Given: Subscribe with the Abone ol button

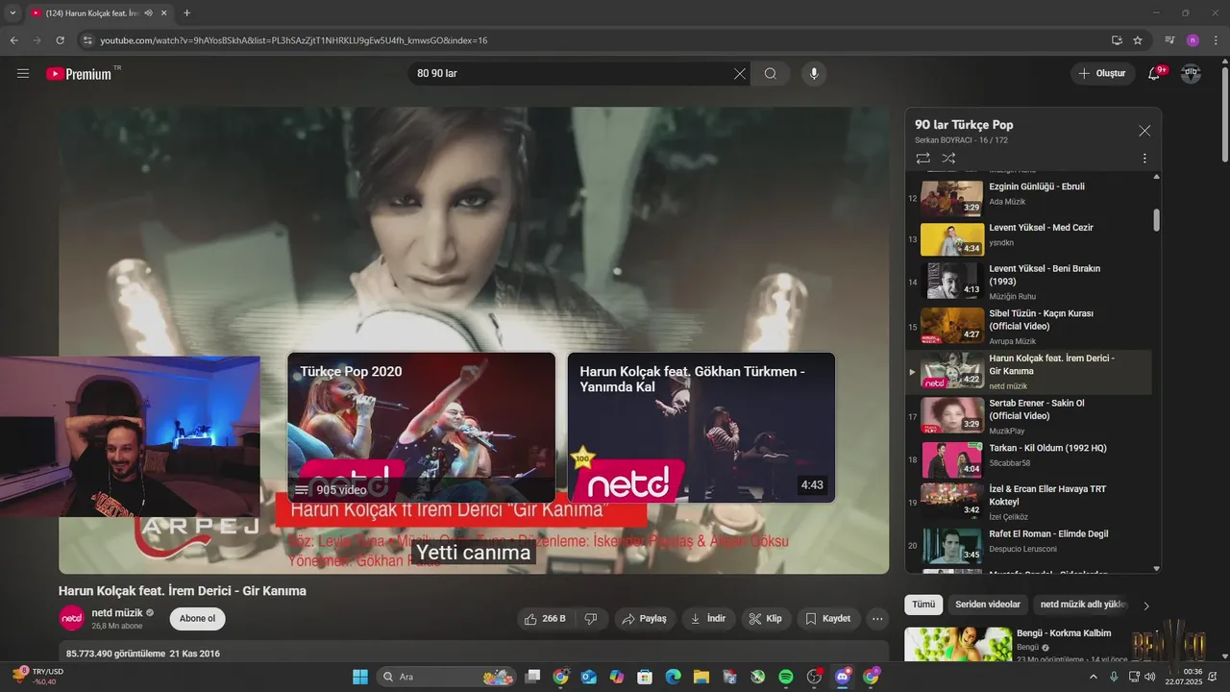Looking at the screenshot, I should point(198,619).
